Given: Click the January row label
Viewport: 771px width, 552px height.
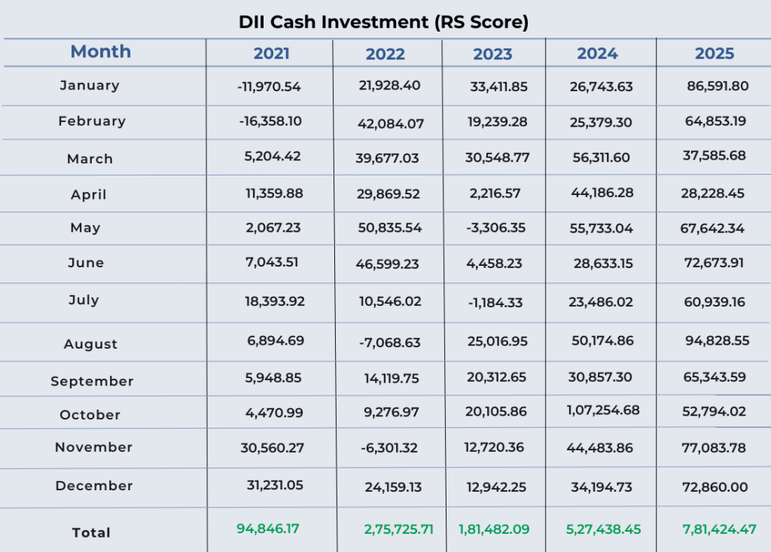Looking at the screenshot, I should (90, 85).
